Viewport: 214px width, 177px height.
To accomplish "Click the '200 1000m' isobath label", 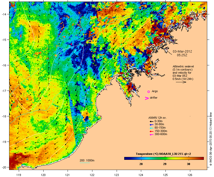I will pyautogui.click(x=87, y=160).
